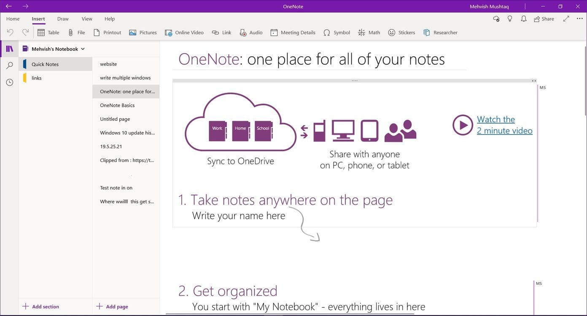The height and width of the screenshot is (316, 587).
Task: Start an Audio recording
Action: 251,32
